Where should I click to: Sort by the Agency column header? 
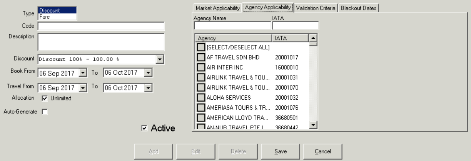[234, 38]
